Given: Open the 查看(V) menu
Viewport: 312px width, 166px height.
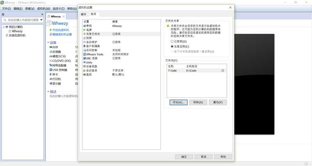Looking at the screenshot, I should [x=30, y=9].
